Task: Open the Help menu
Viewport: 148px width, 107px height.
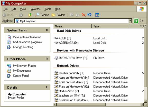Action: [x=58, y=9]
